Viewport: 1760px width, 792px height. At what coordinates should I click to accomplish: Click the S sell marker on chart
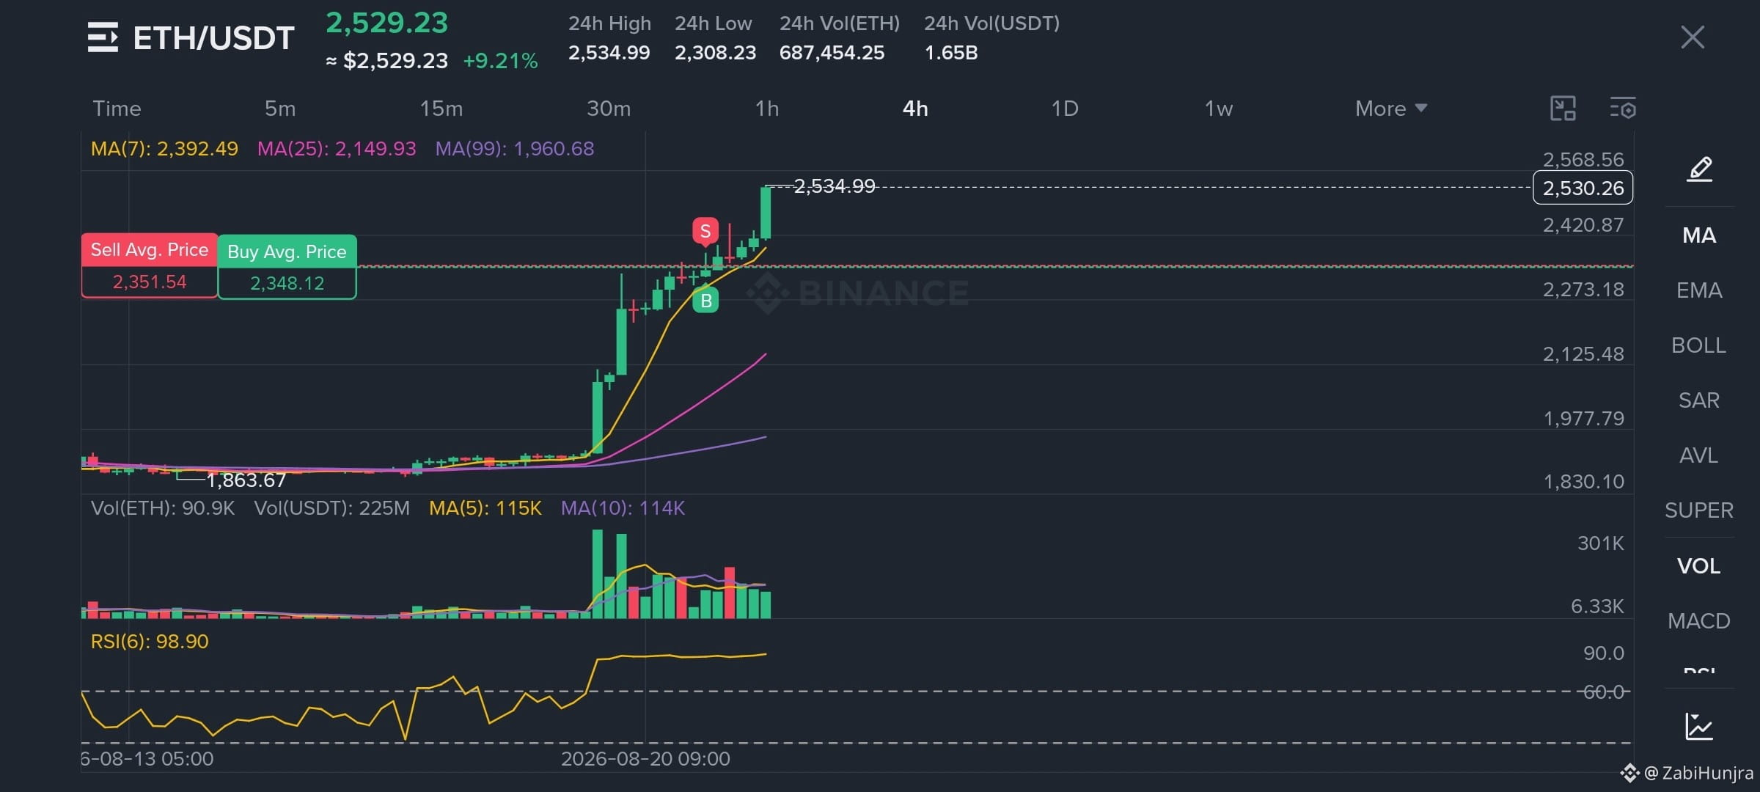705,232
